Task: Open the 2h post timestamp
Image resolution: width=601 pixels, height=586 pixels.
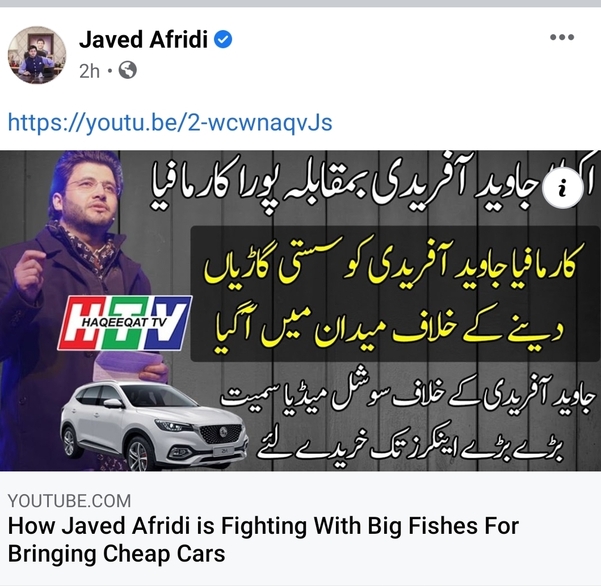Action: (x=89, y=71)
